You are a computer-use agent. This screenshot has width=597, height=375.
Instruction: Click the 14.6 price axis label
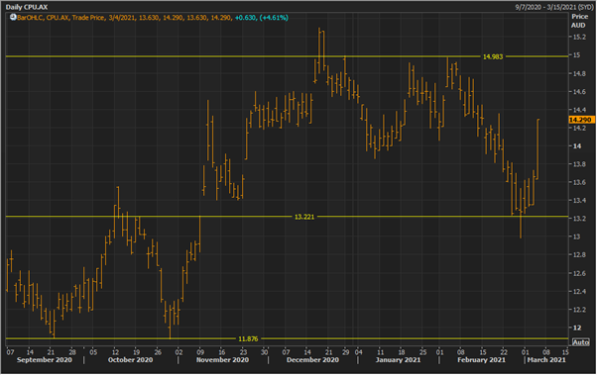click(x=579, y=92)
